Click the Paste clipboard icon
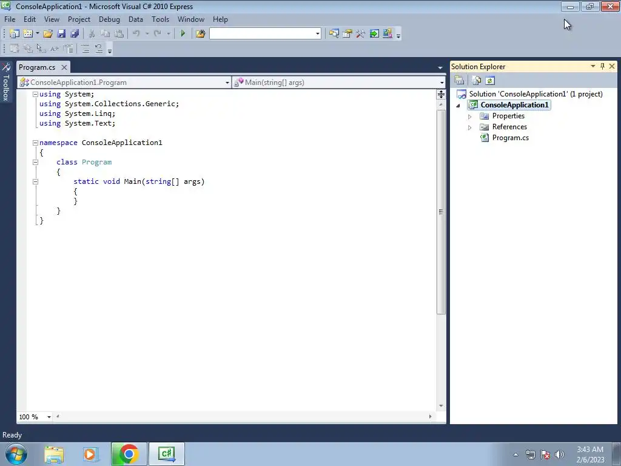Viewport: 621px width, 466px height. click(119, 34)
